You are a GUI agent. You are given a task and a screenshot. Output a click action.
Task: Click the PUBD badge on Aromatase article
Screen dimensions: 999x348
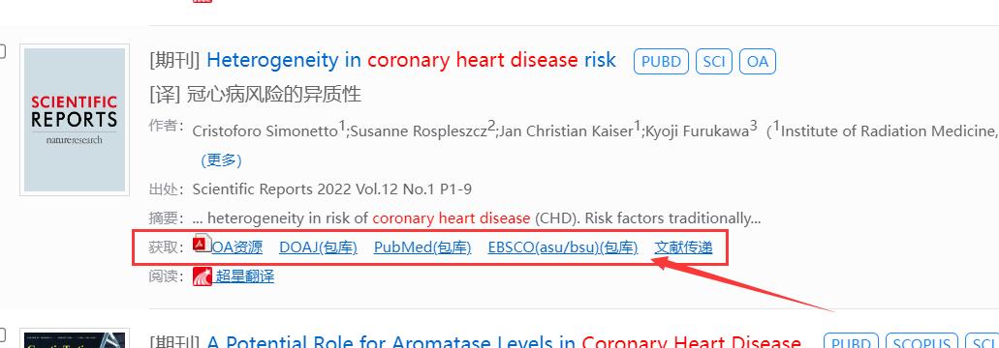pyautogui.click(x=851, y=343)
